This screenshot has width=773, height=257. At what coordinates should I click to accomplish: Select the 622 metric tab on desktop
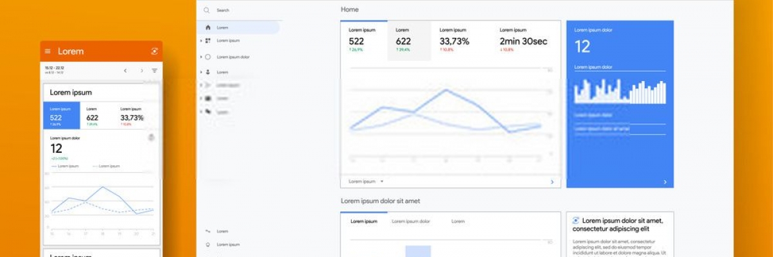[409, 40]
